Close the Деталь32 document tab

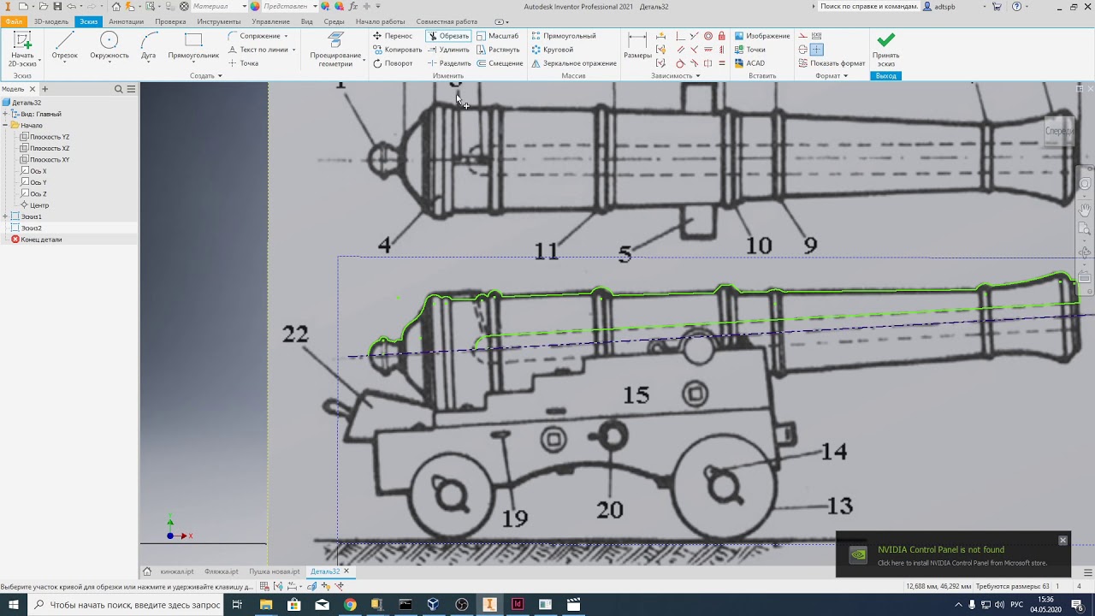[x=346, y=572]
